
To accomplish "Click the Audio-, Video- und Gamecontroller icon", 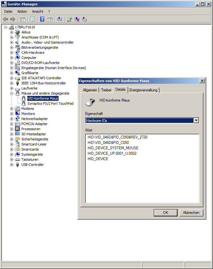I will click(18, 42).
